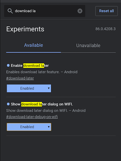Click the magnifier search icon
Image resolution: width=121 pixels, height=161 pixels.
coord(10,11)
